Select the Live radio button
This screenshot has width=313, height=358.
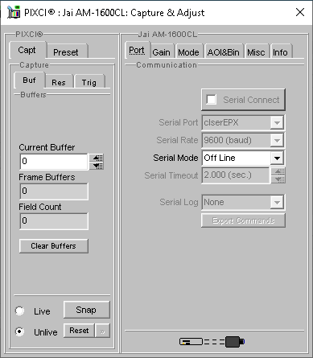19,311
